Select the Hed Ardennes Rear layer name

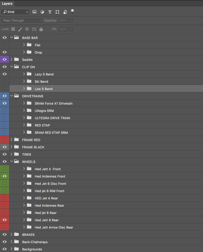[x=49, y=205]
